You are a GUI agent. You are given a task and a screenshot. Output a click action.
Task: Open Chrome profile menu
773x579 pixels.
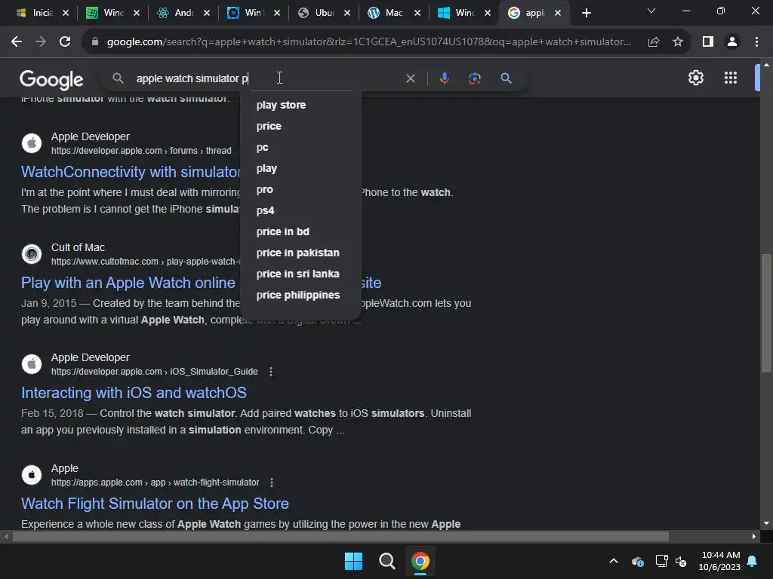coord(732,42)
